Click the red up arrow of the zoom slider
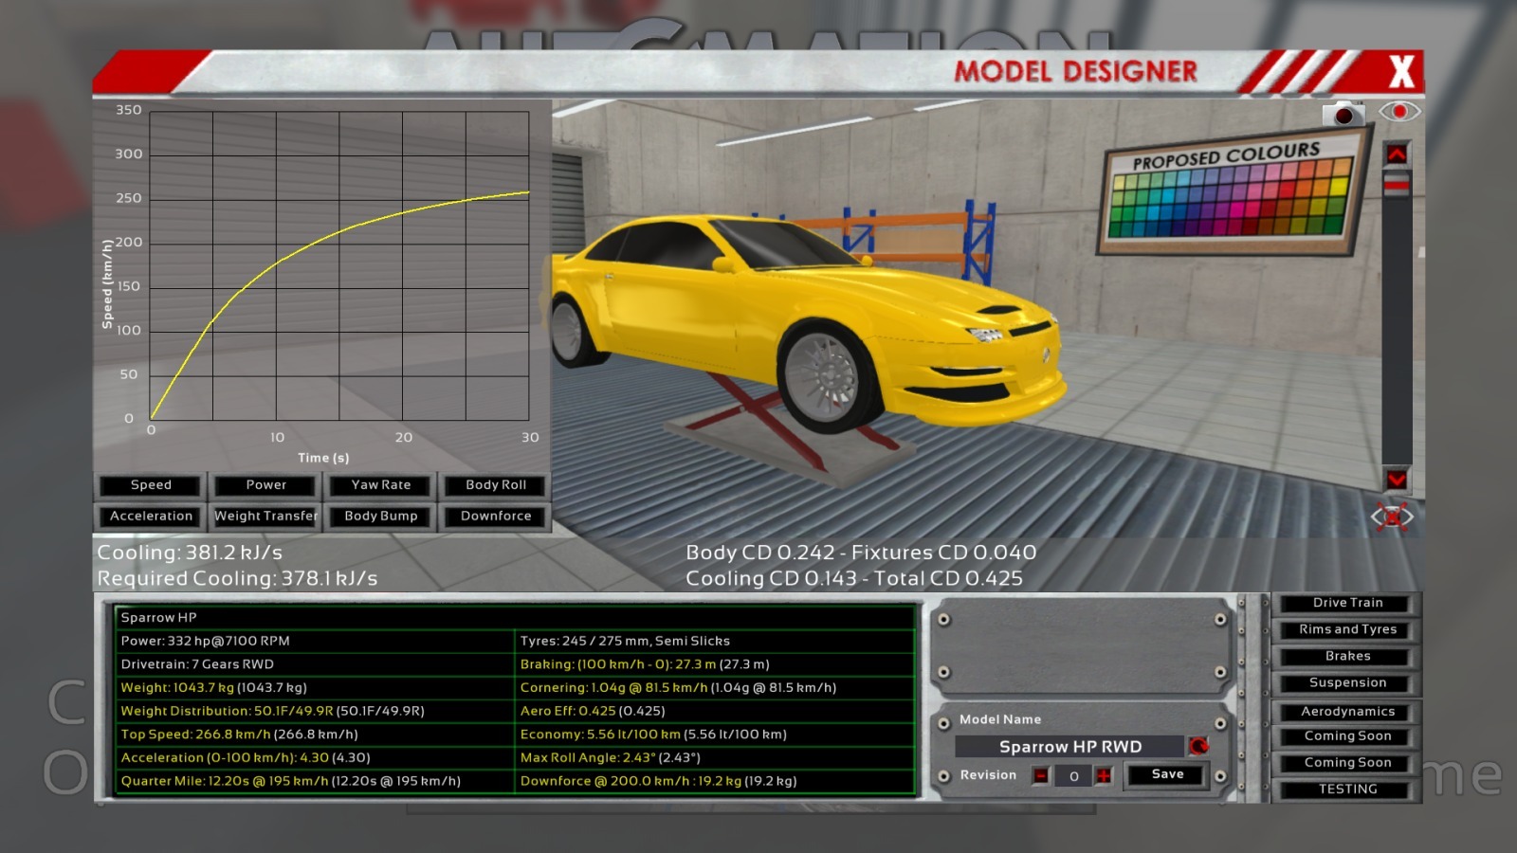This screenshot has width=1517, height=853. [1397, 154]
